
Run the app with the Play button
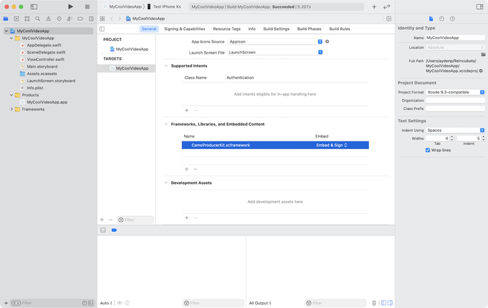click(70, 6)
